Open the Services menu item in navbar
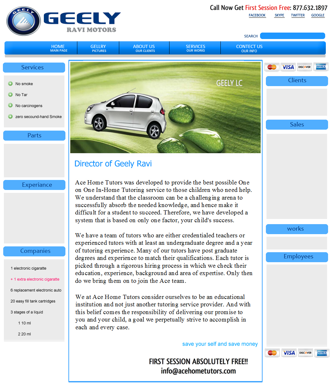The image size is (330, 387). point(195,48)
